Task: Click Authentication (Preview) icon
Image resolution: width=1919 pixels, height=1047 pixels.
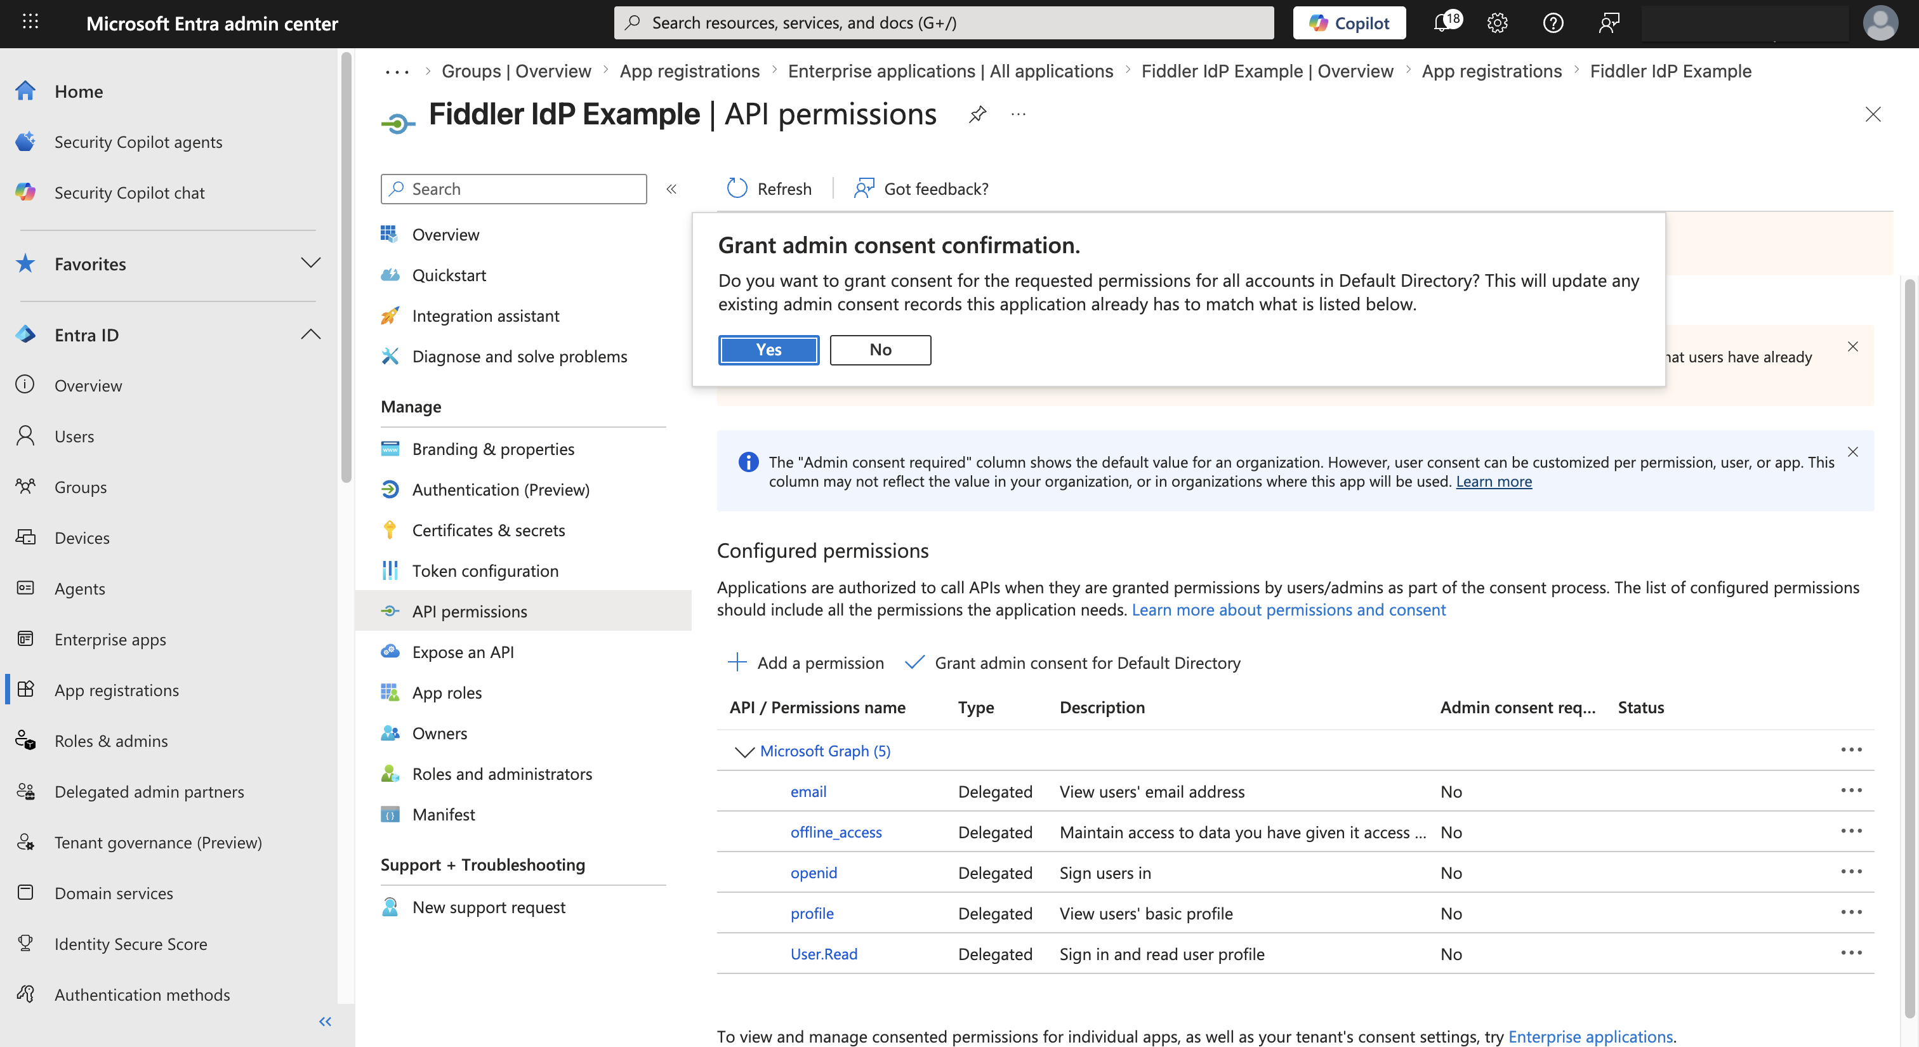Action: point(390,489)
